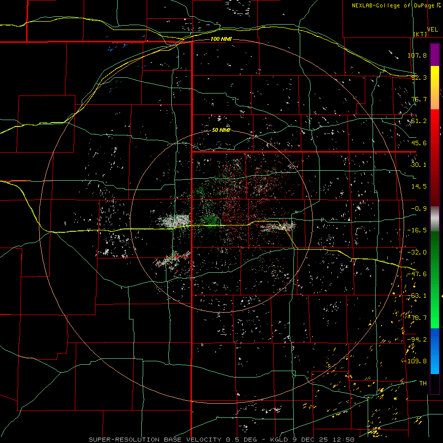Click the -16.5 velocity scale value
Viewport: 443px width, 443px height.
tap(417, 230)
